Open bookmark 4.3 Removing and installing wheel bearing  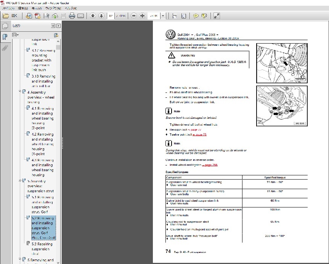43,167
